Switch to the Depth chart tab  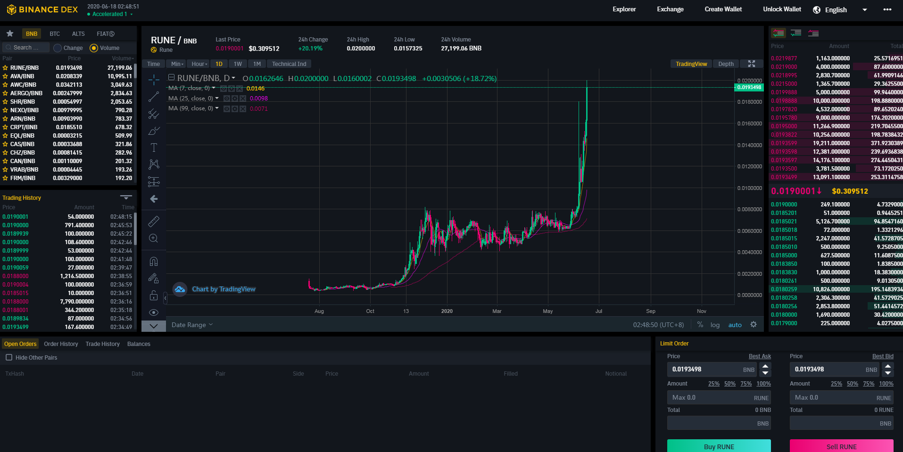coord(726,64)
